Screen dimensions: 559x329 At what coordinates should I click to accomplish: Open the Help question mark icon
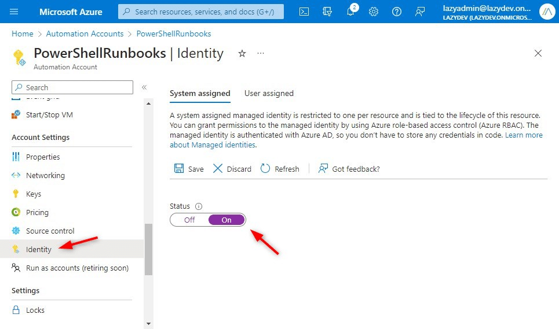coord(396,12)
